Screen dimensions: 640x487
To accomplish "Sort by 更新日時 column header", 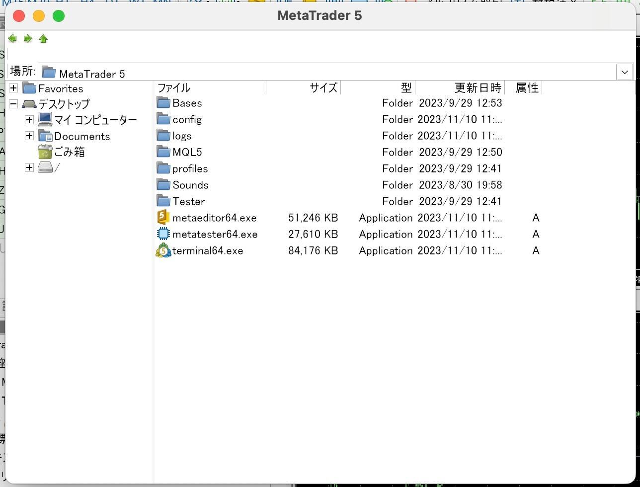I will (460, 88).
